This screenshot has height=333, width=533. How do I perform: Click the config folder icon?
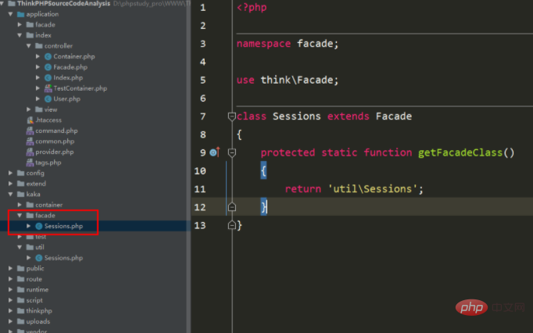(x=21, y=173)
